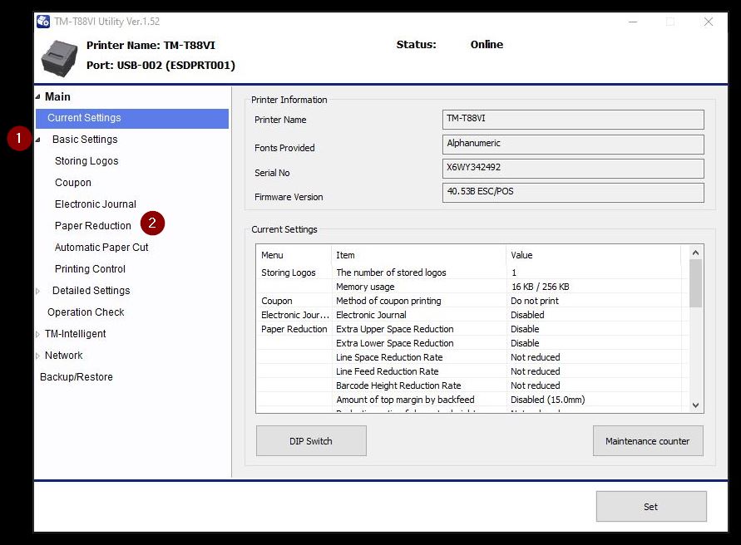741x545 pixels.
Task: Expand the Detailed Settings arrow
Action: coord(37,291)
